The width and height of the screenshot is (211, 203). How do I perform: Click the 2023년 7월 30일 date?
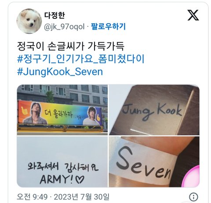pos(82,197)
